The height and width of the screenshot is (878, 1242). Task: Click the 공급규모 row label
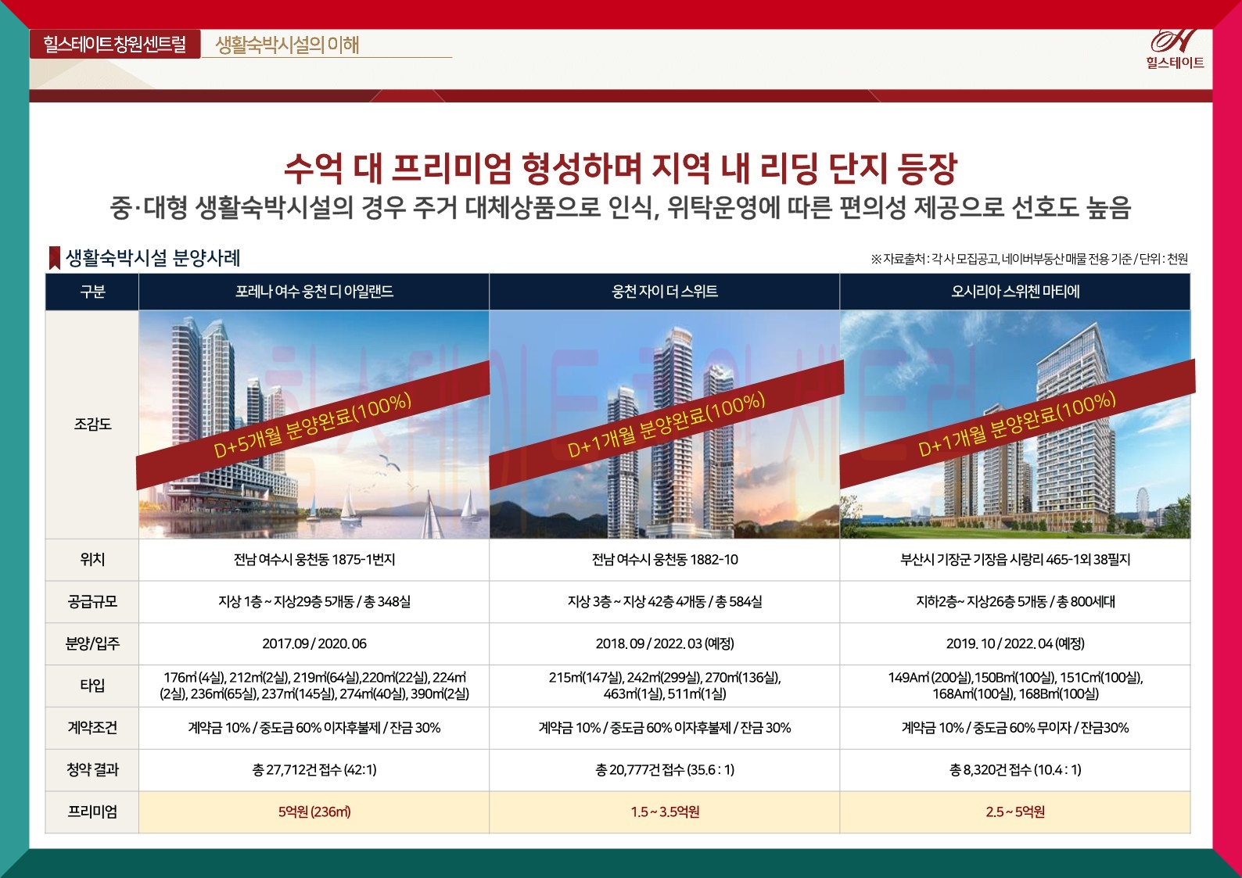[92, 602]
